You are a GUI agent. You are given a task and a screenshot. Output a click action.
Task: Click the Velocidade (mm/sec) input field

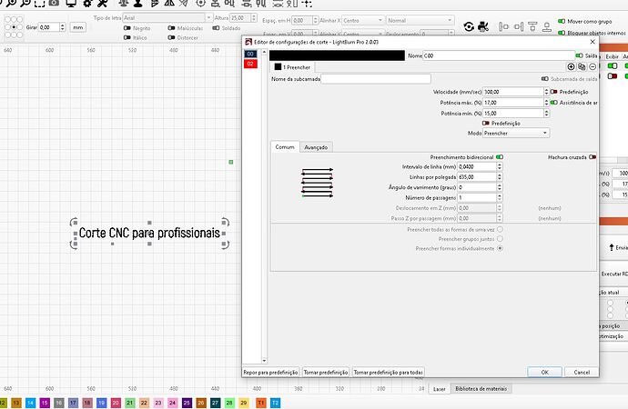pyautogui.click(x=502, y=91)
